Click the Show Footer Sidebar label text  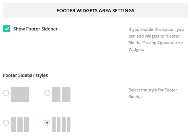tap(36, 29)
